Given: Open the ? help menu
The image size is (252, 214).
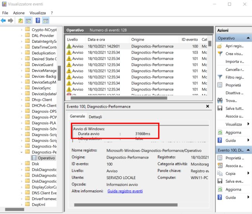Looking at the screenshot, I should (x=52, y=13).
